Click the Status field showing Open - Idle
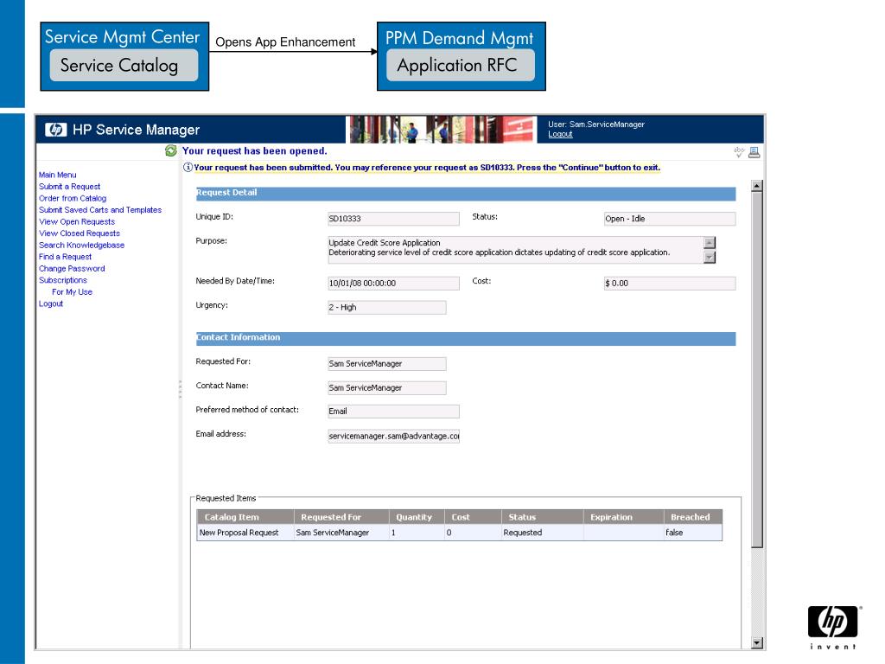This screenshot has width=885, height=664. [670, 219]
